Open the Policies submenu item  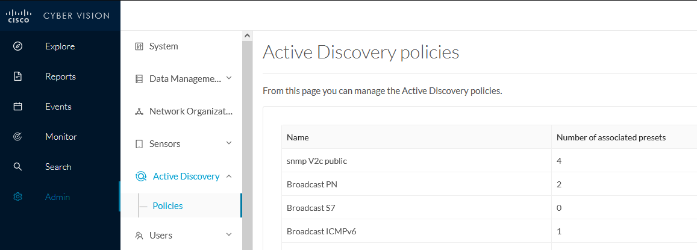click(x=167, y=206)
